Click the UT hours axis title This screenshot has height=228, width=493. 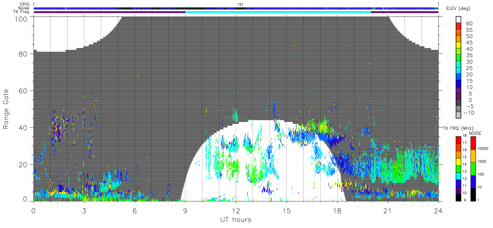tap(236, 220)
